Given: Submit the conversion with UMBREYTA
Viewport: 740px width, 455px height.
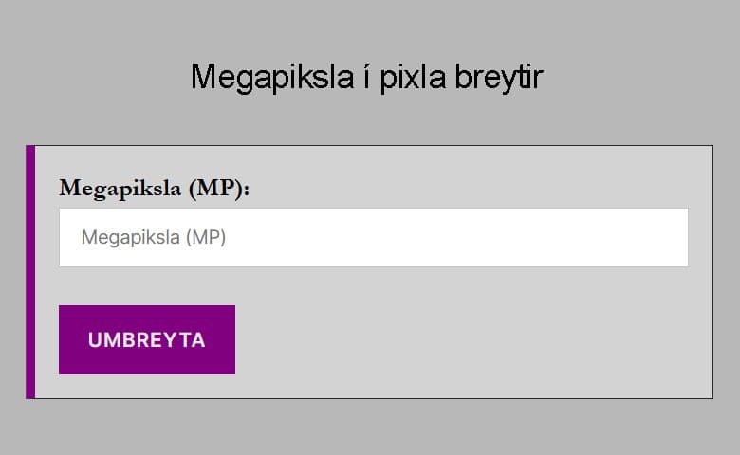Looking at the screenshot, I should click(x=147, y=340).
